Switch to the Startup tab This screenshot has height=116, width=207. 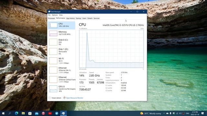pos(78,18)
